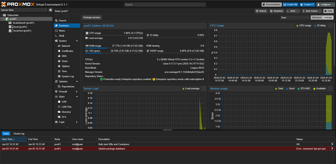Open the node Shell button
Image resolution: width=336 pixels, height=164 pixels.
click(x=291, y=11)
